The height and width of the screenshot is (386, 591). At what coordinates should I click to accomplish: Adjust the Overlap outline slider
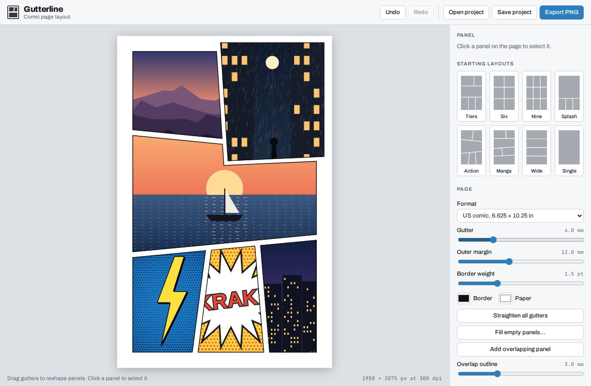click(521, 374)
